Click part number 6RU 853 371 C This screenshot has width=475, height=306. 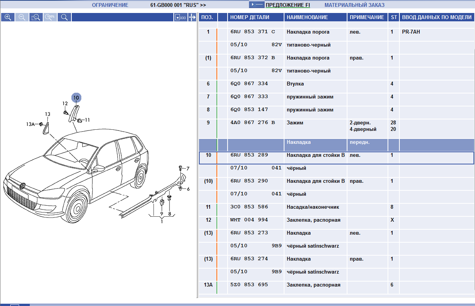pyautogui.click(x=252, y=32)
